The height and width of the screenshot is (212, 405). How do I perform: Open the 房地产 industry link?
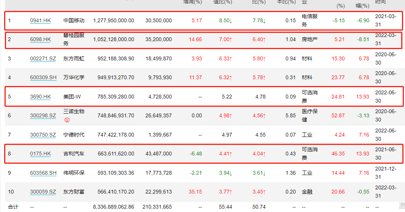309,40
